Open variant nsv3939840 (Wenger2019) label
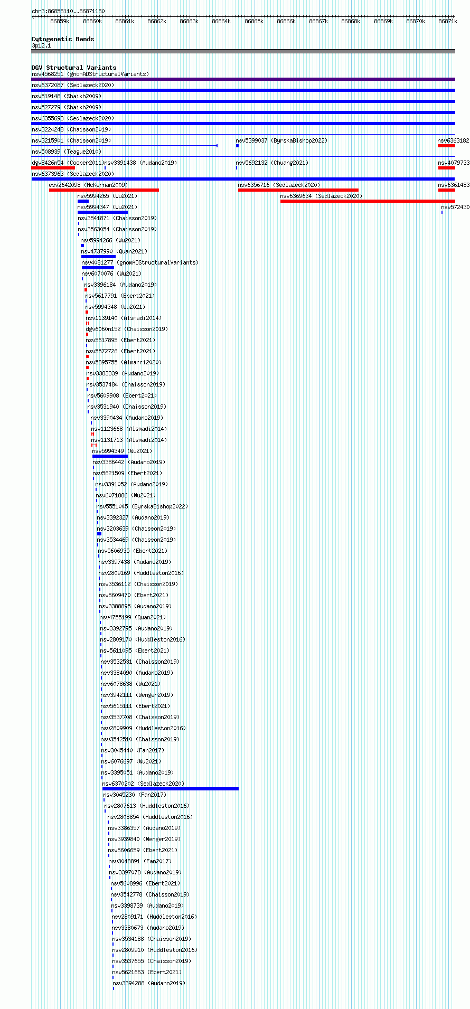 pyautogui.click(x=144, y=839)
